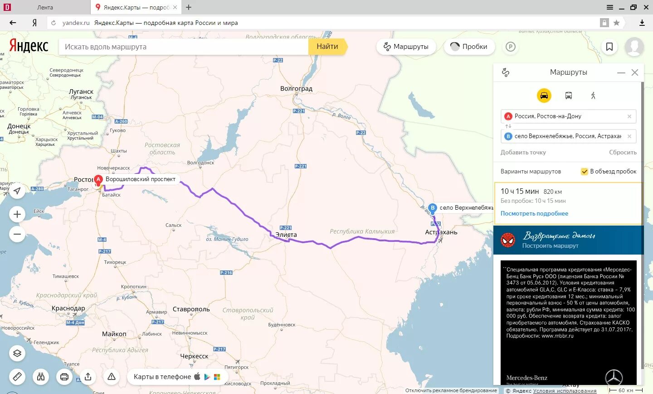
Task: Open the Маршруты button
Action: click(x=406, y=47)
